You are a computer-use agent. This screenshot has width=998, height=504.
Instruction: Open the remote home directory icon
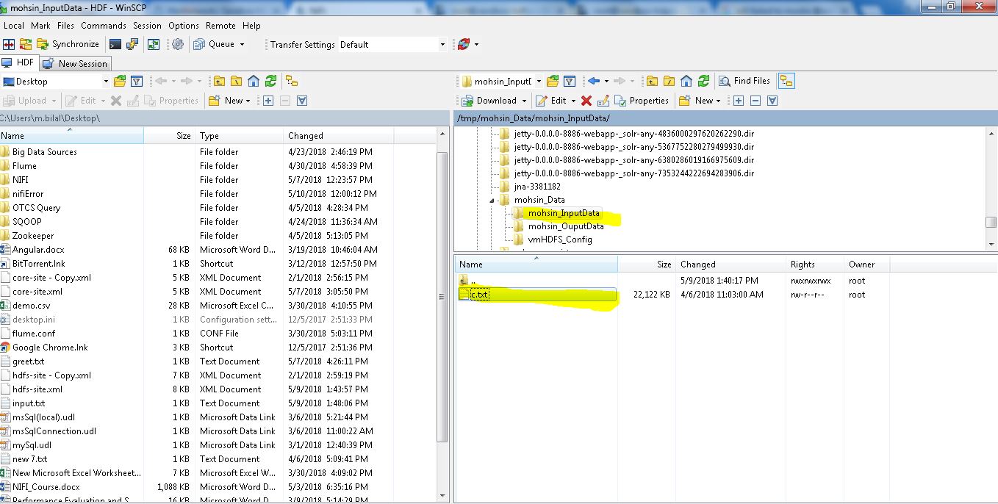click(686, 81)
